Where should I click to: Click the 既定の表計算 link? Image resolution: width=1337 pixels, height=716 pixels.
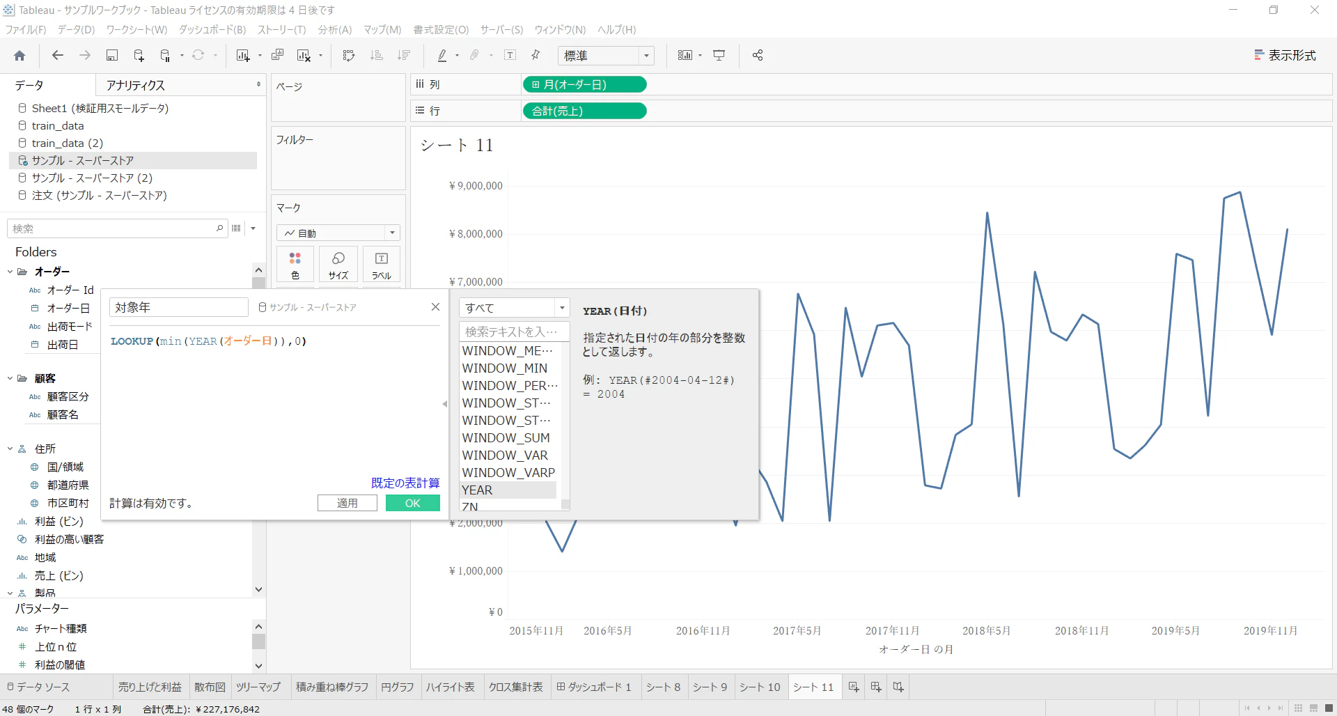click(405, 483)
